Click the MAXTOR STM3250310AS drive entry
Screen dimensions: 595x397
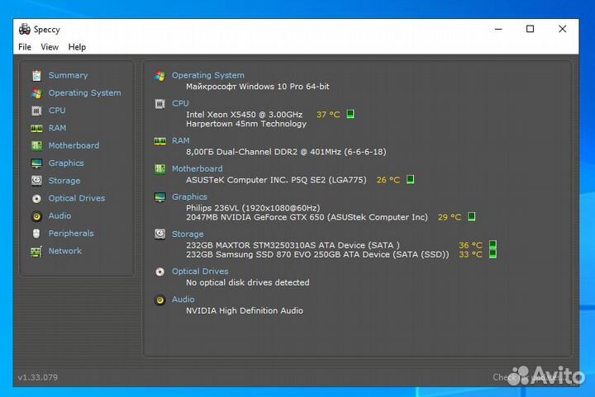(293, 245)
